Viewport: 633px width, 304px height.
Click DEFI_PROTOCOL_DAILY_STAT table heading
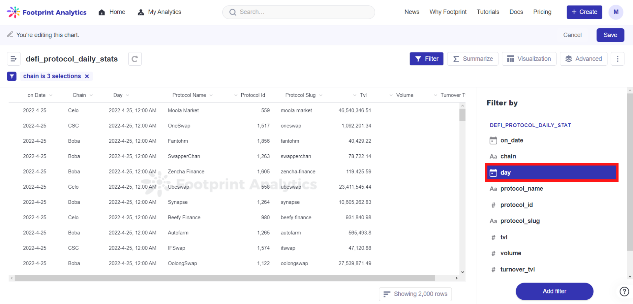pyautogui.click(x=530, y=125)
